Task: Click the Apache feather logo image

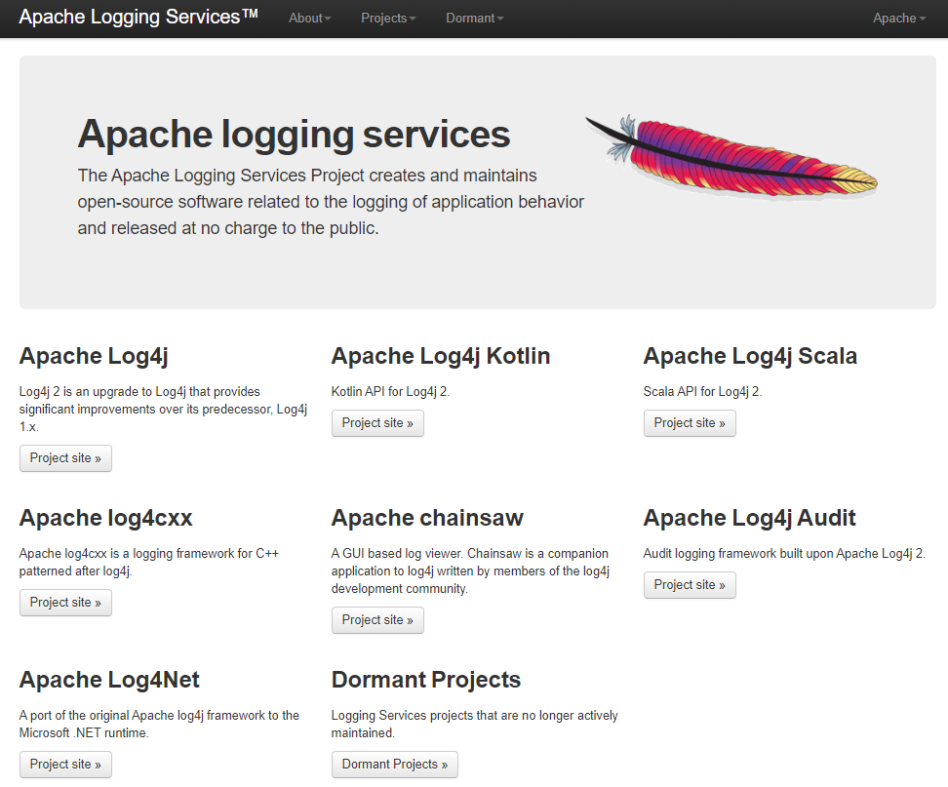Action: coord(731,156)
